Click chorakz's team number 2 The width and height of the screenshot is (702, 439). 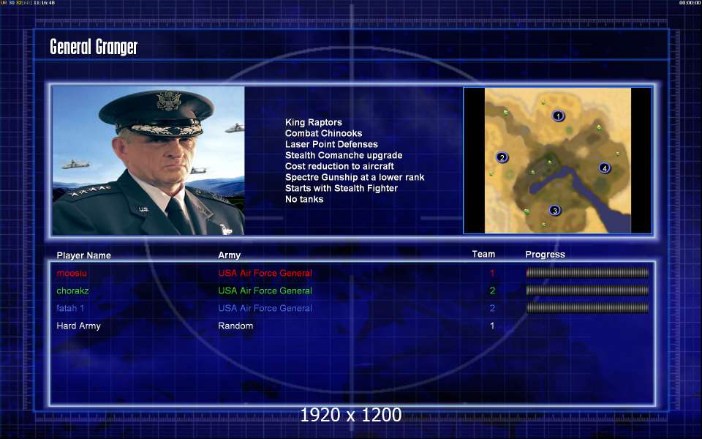[492, 290]
